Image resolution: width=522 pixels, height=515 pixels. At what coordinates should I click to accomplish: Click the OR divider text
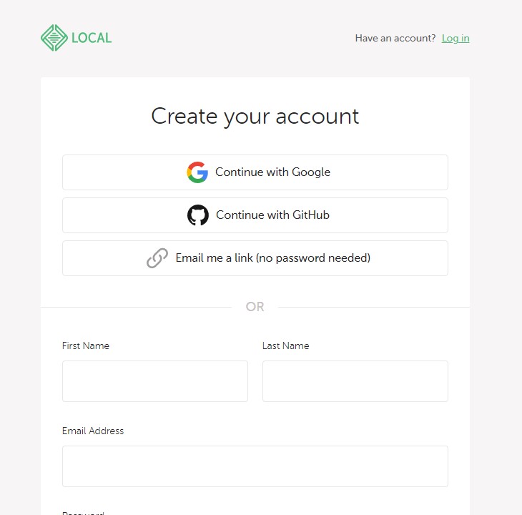point(255,307)
